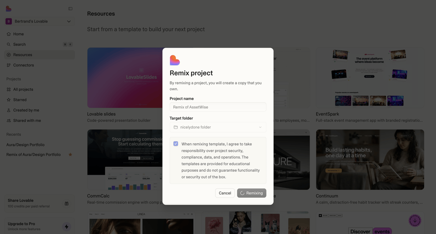
Task: Click the Resources compass icon
Action: (9, 55)
